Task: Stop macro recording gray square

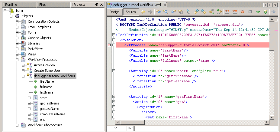Action: pyautogui.click(x=250, y=12)
